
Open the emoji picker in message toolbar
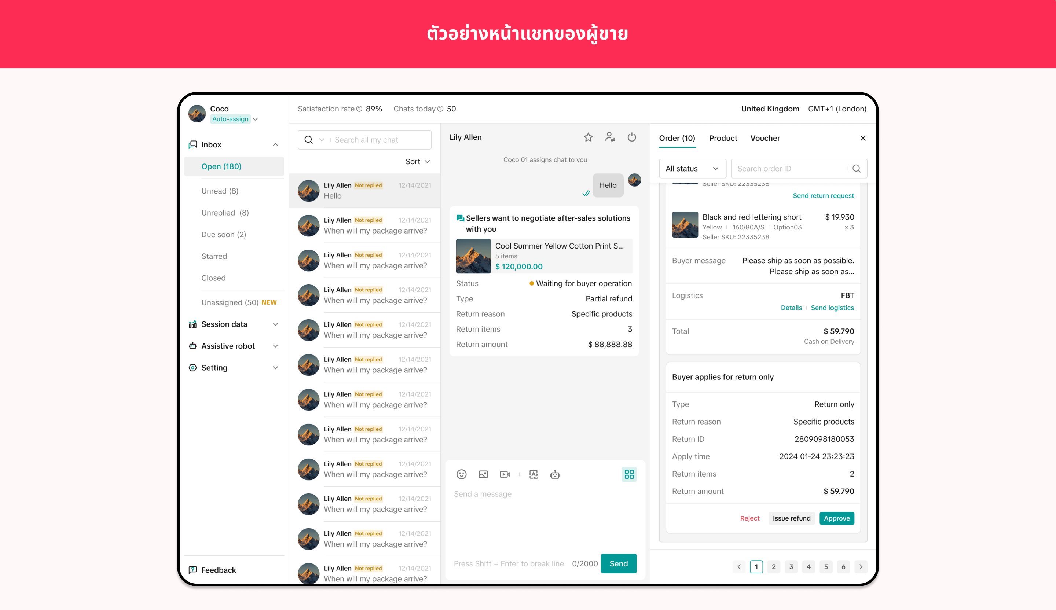coord(461,474)
